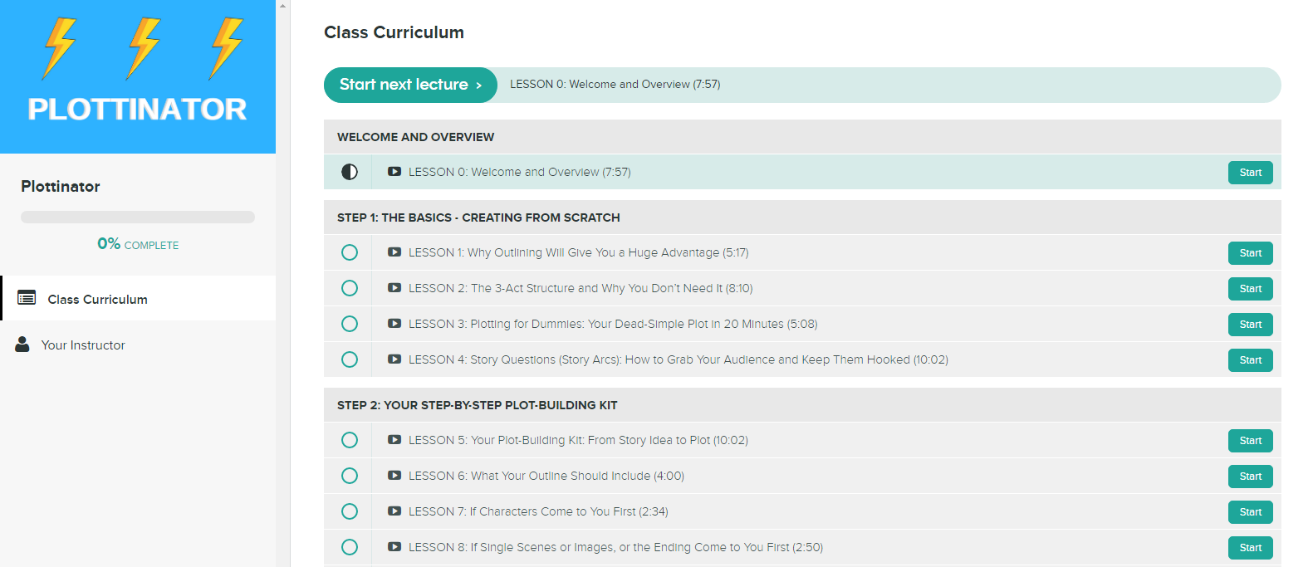Image resolution: width=1313 pixels, height=567 pixels.
Task: Open LESSON 6: What Your Outline Should Include title
Action: coord(546,476)
